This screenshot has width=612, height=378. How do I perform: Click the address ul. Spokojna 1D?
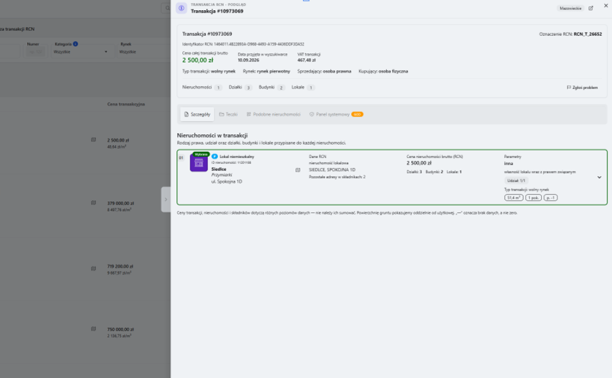click(x=226, y=182)
